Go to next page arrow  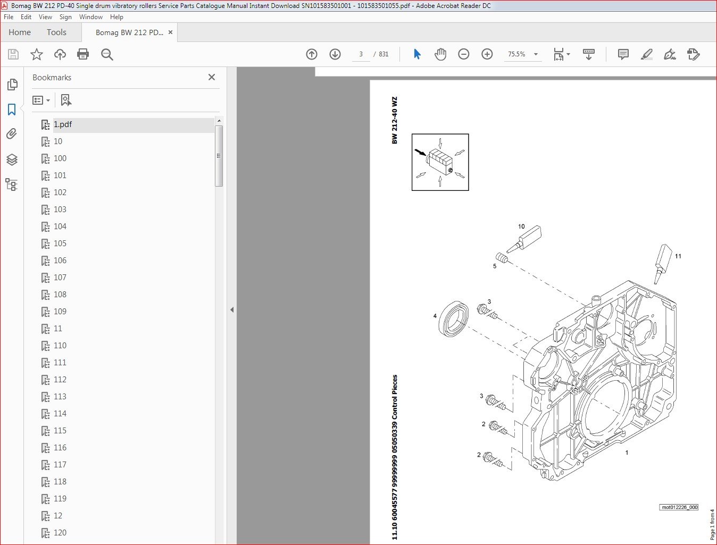point(335,54)
